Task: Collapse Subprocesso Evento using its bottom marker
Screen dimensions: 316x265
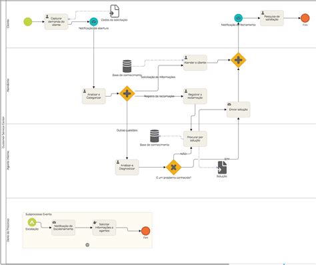Action: point(87,245)
